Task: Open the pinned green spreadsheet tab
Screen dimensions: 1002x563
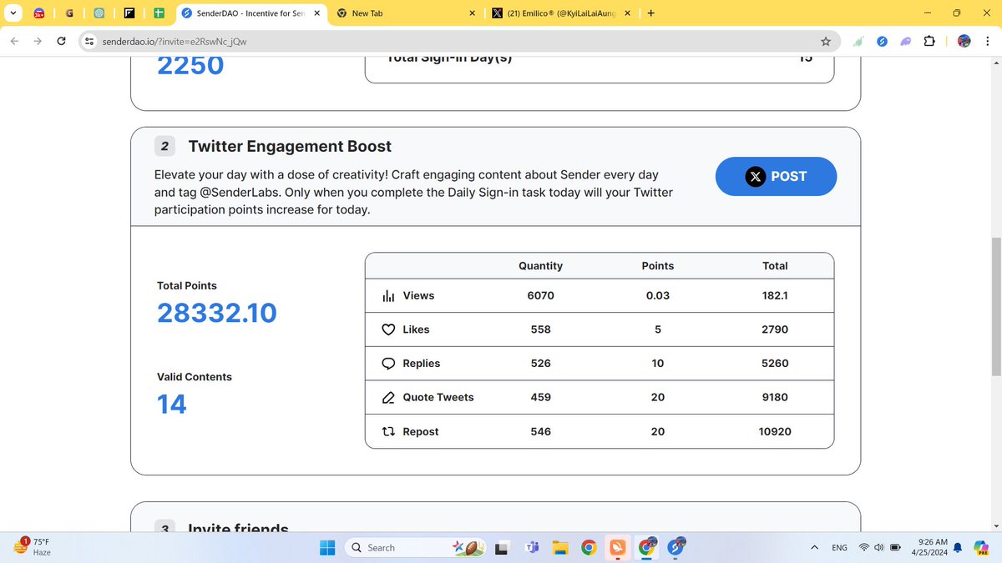Action: (x=159, y=13)
